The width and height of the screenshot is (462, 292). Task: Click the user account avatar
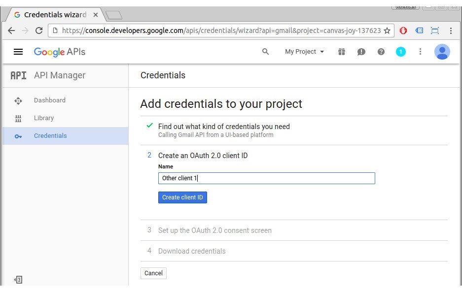(442, 52)
